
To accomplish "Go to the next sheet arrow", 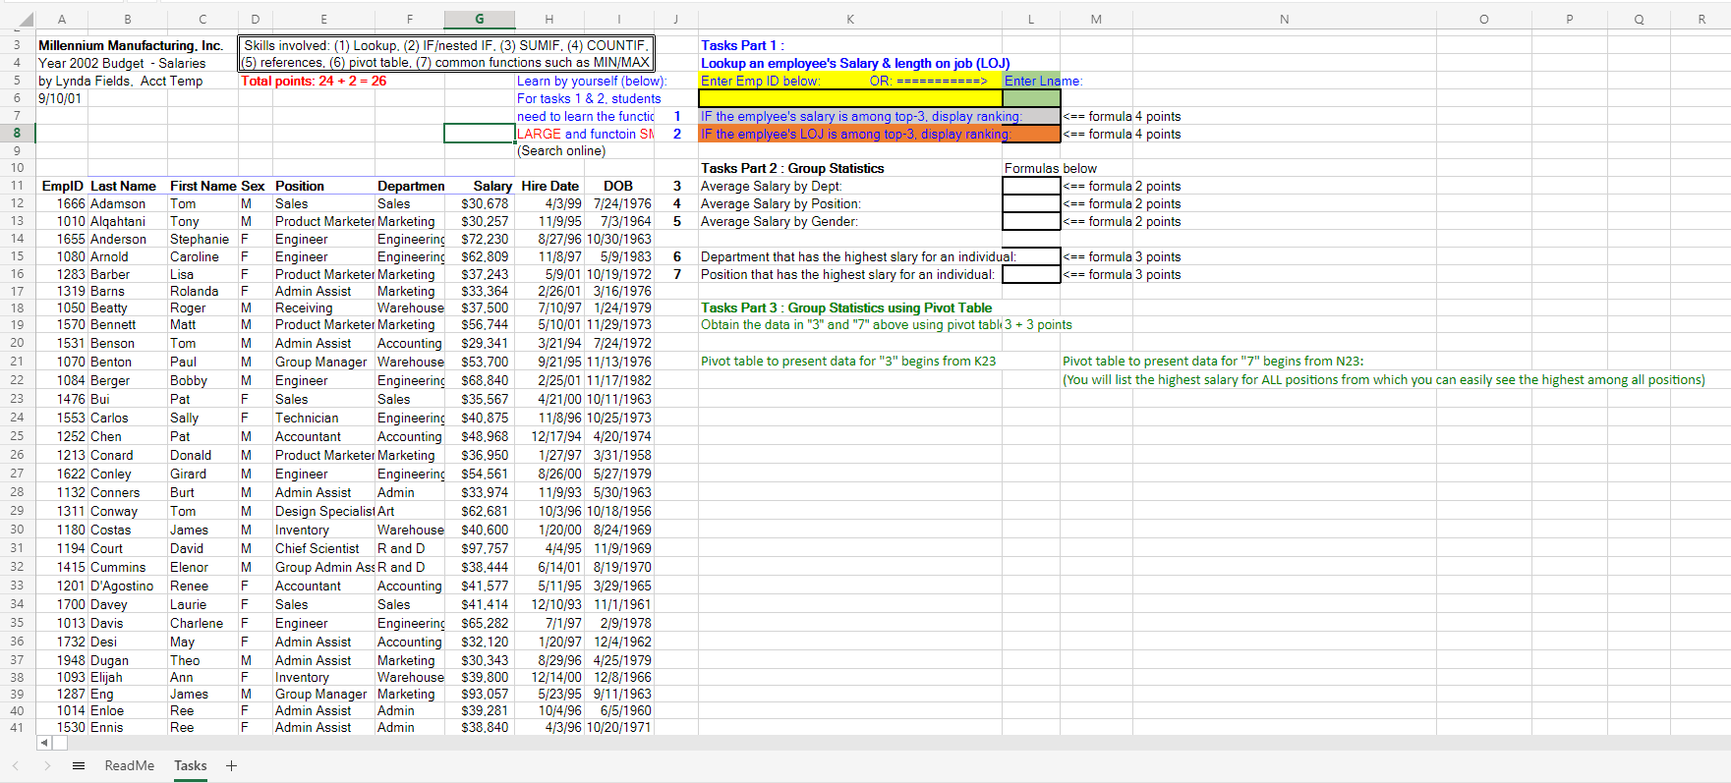I will pos(47,765).
